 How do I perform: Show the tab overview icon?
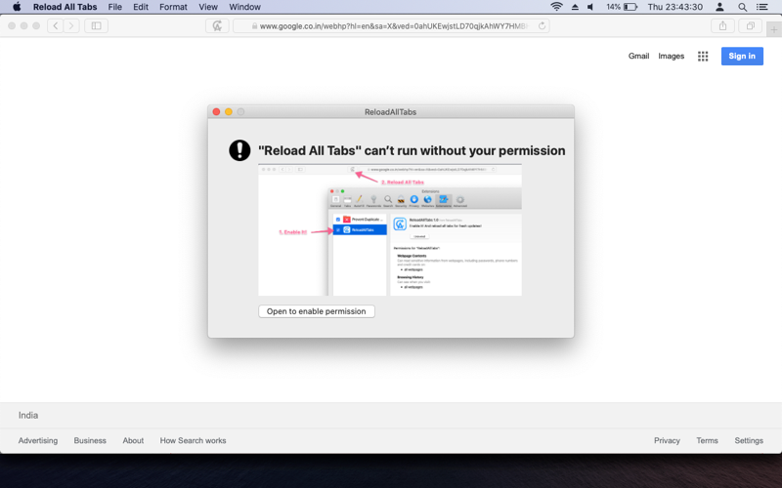tap(750, 26)
